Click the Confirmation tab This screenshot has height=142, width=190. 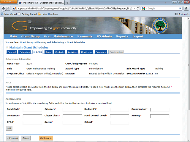pos(116,52)
